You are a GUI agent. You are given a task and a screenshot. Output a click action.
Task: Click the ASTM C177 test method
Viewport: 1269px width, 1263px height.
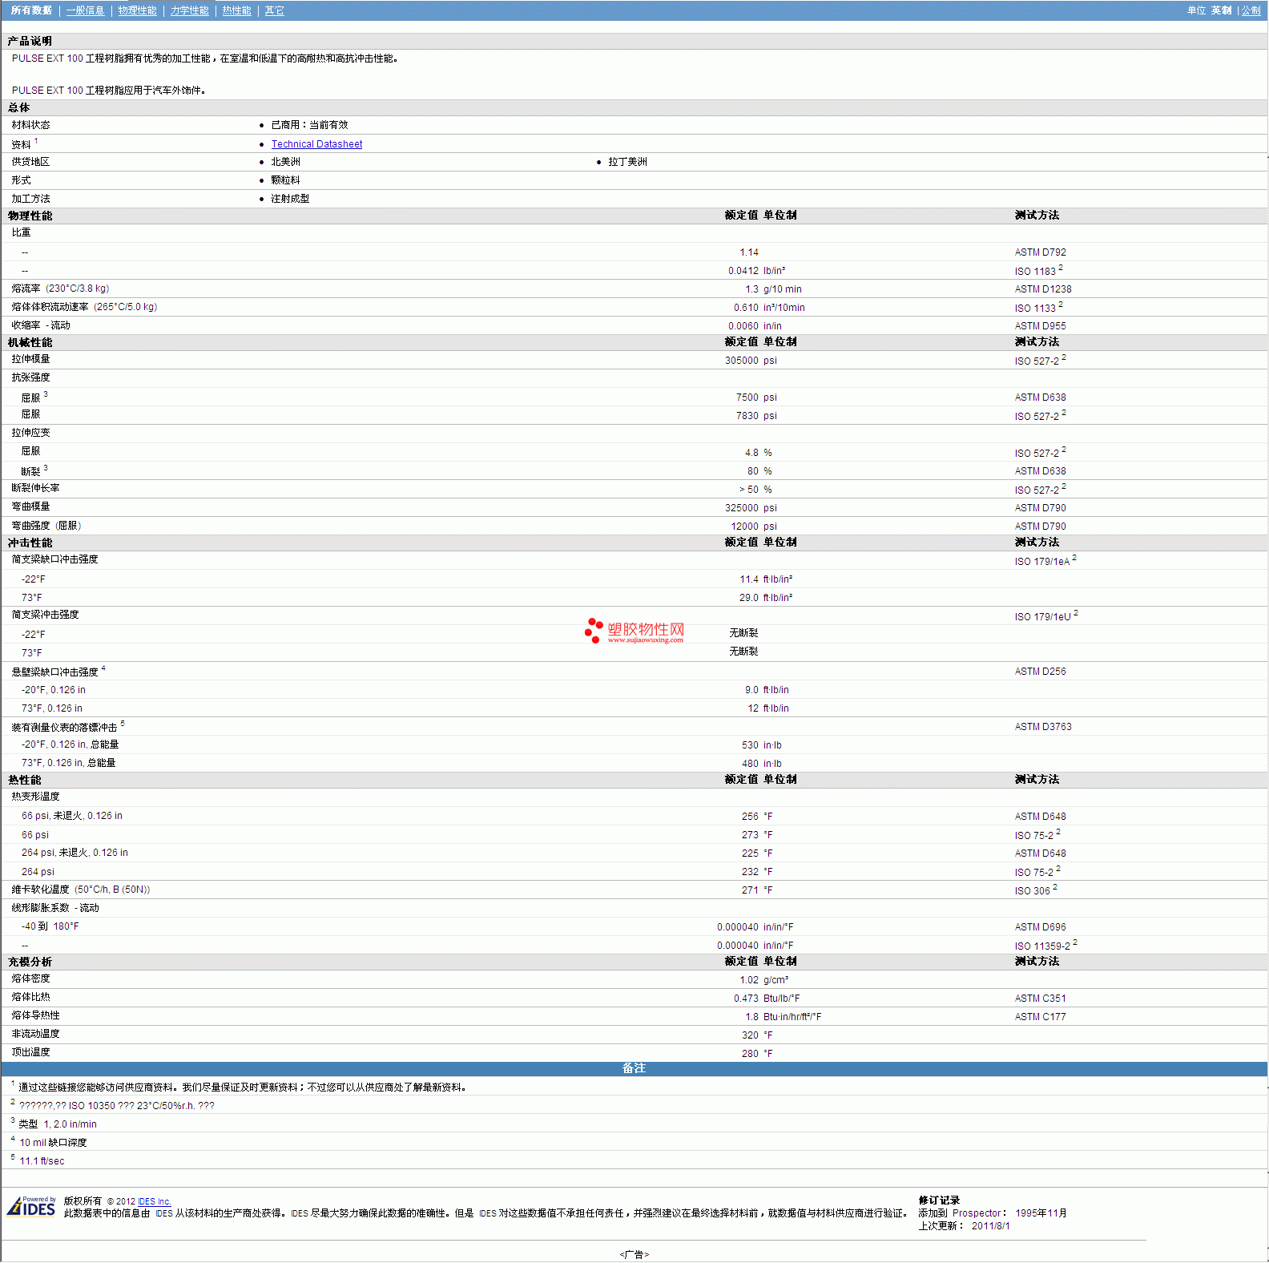tap(1040, 1017)
